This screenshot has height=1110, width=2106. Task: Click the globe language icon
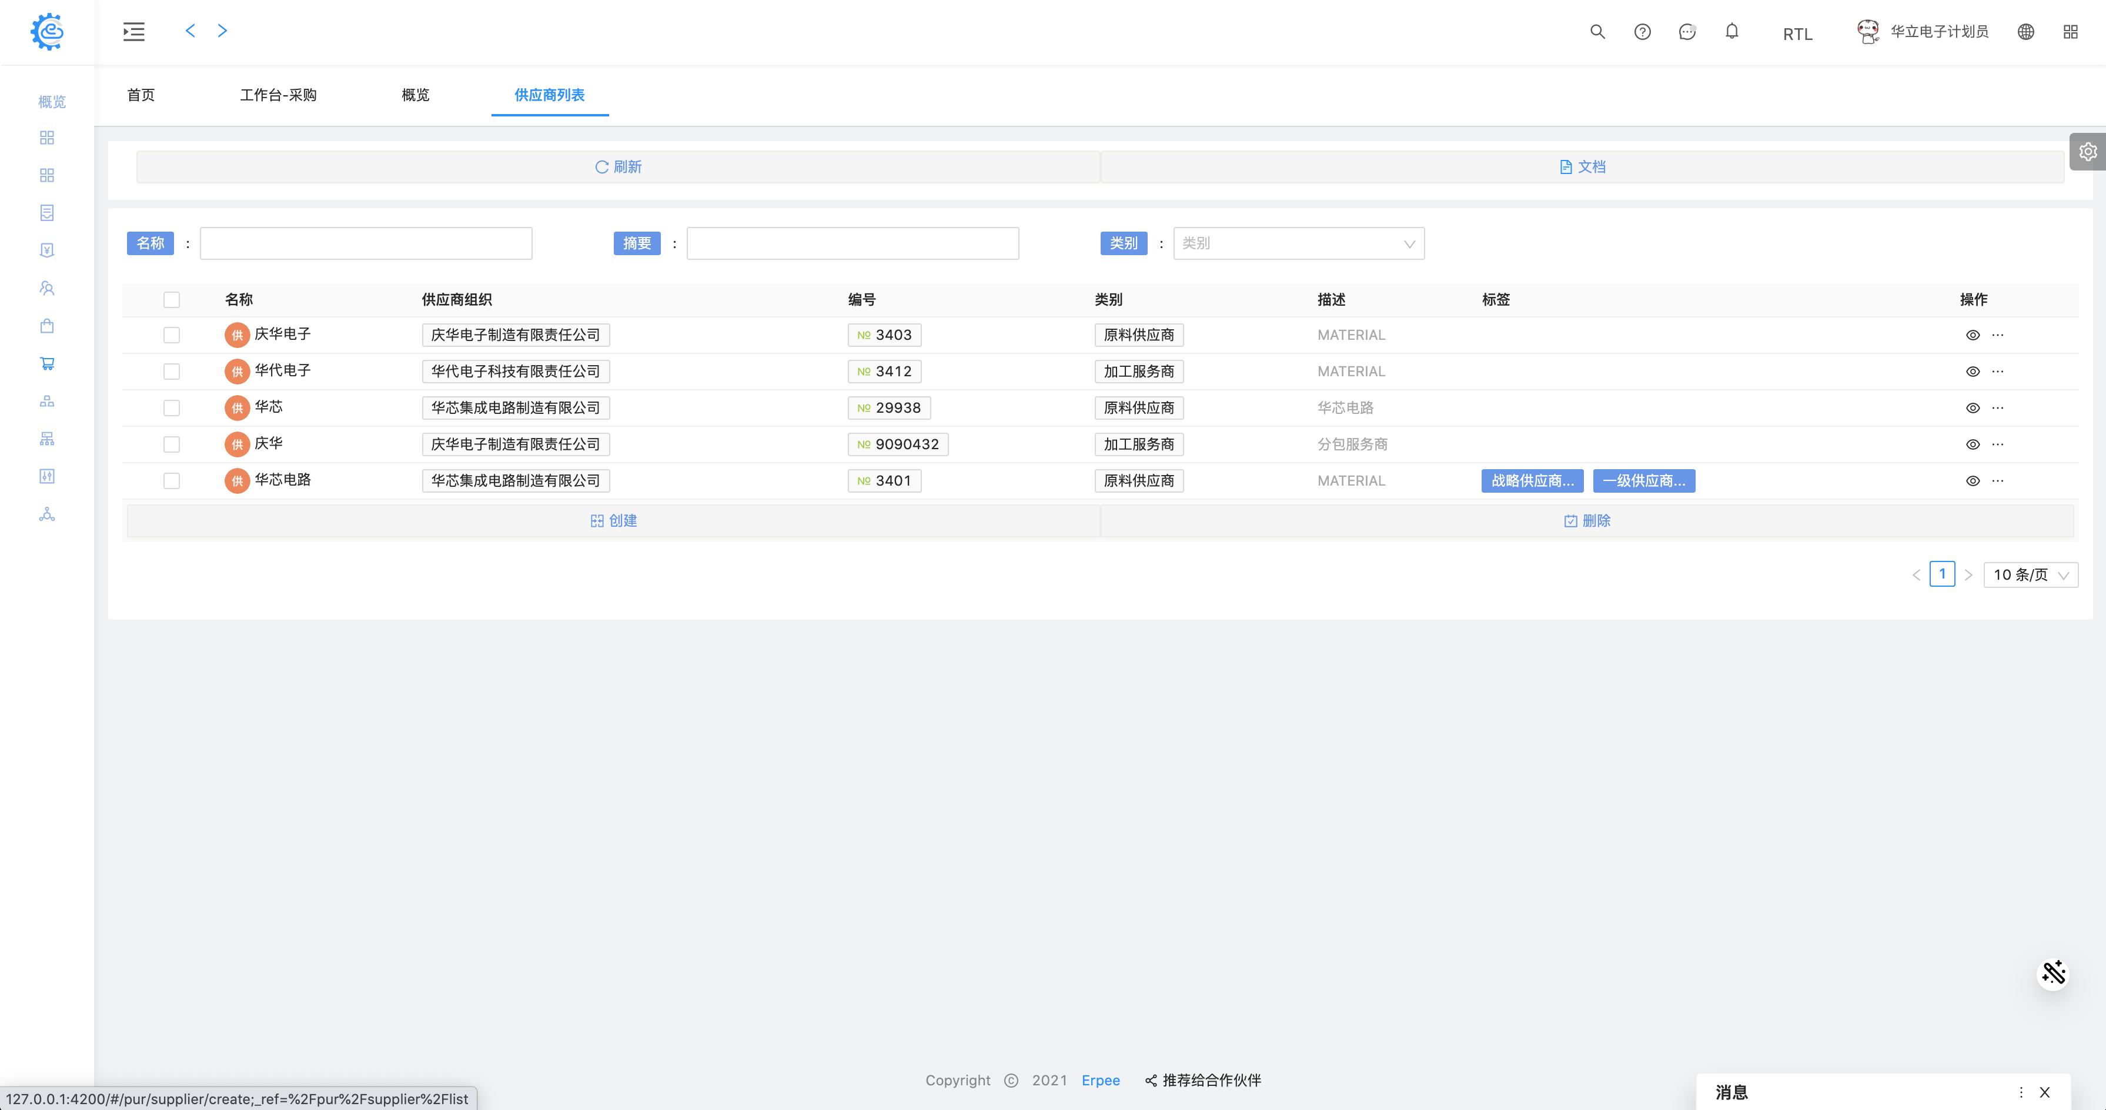click(x=2025, y=32)
